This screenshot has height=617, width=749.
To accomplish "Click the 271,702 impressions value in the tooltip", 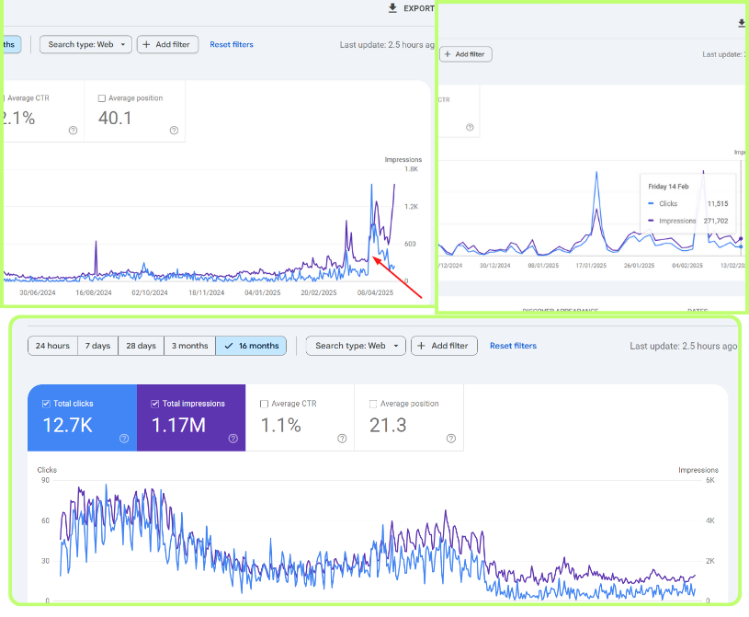I will (x=716, y=221).
